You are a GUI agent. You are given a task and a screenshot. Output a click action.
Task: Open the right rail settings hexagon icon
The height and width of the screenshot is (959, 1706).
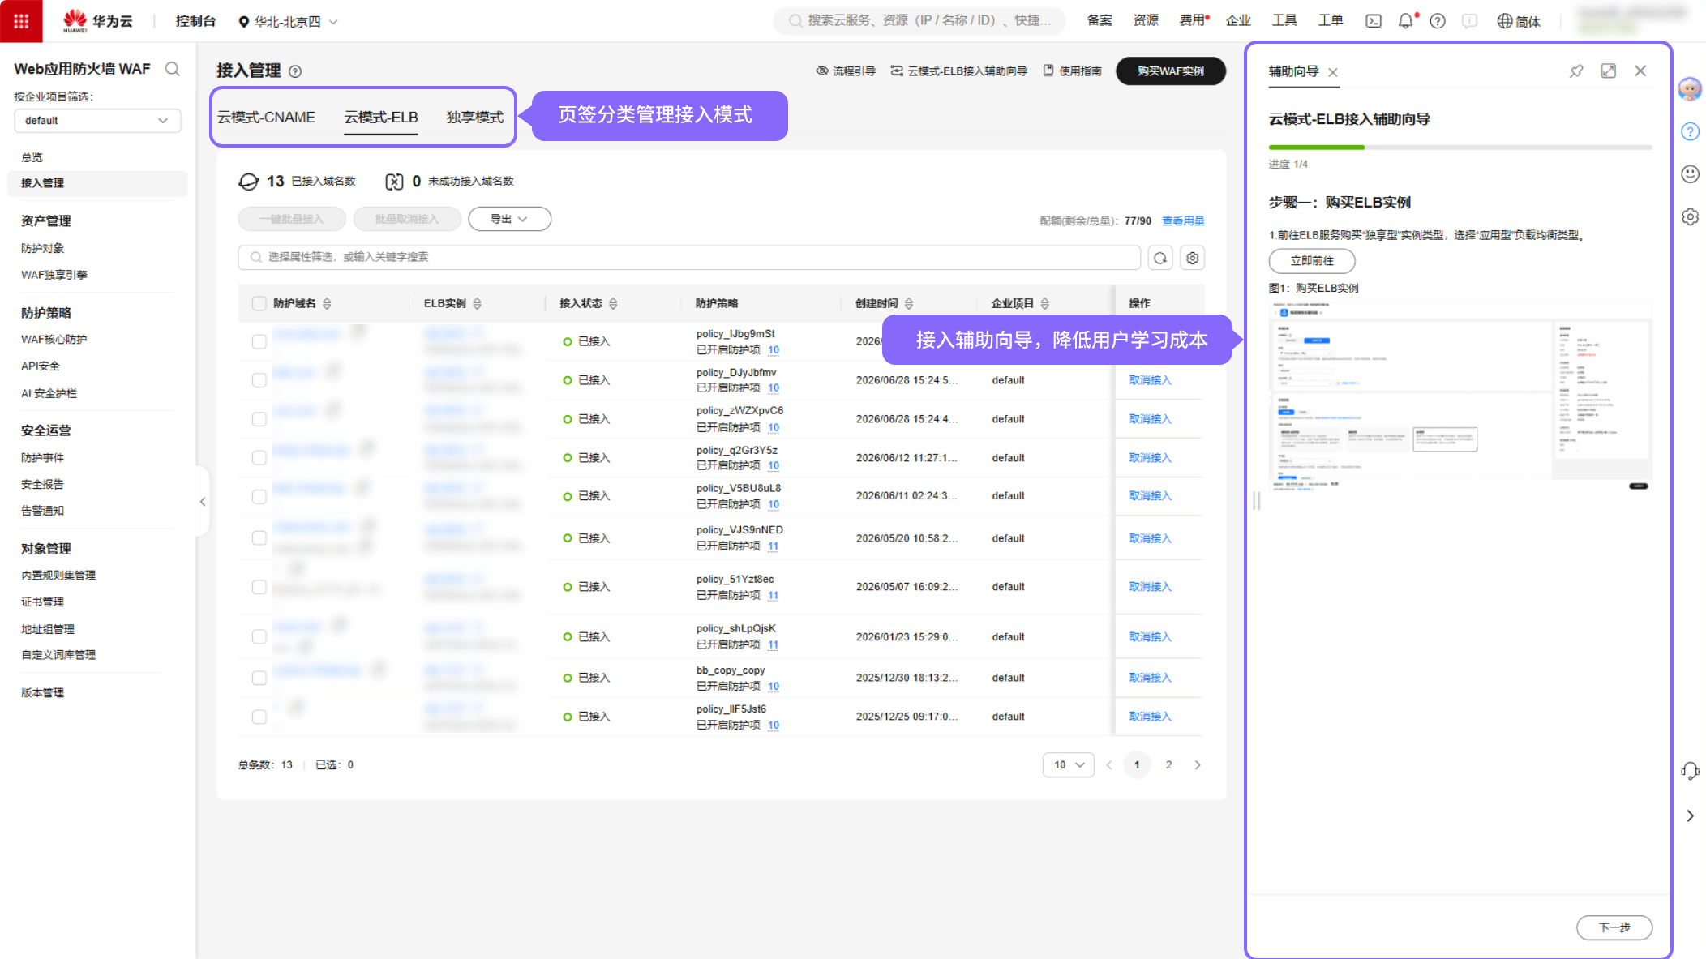pos(1691,217)
